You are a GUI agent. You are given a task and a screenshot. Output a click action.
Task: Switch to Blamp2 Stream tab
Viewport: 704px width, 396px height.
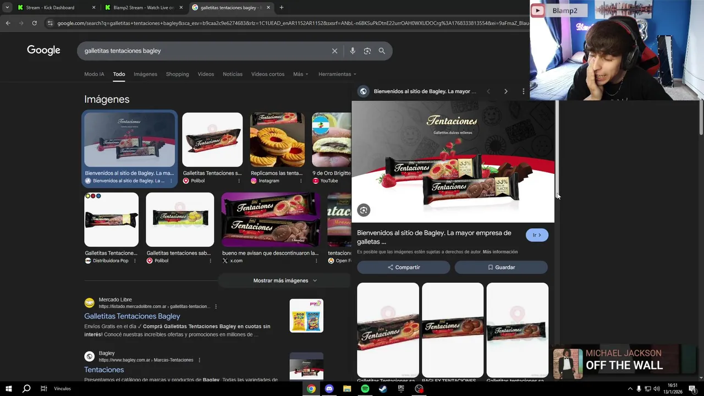[x=144, y=8]
